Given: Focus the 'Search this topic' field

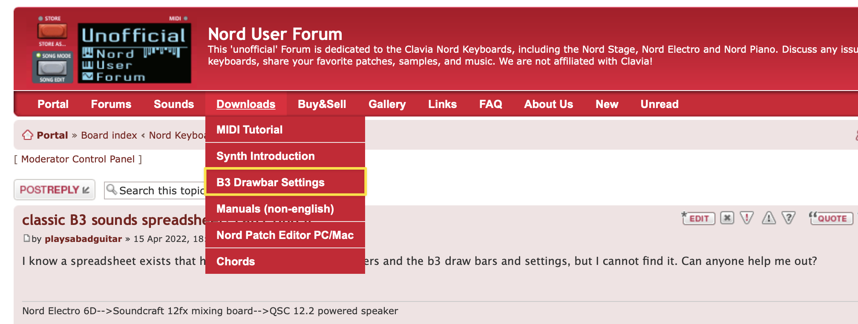Looking at the screenshot, I should [155, 190].
